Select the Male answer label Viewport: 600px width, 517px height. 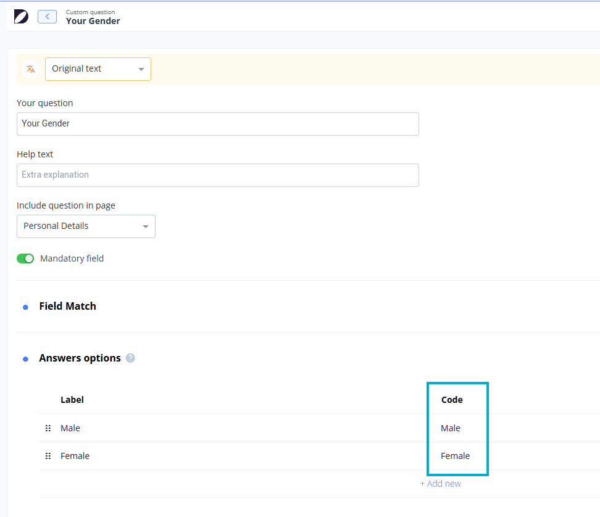point(70,428)
